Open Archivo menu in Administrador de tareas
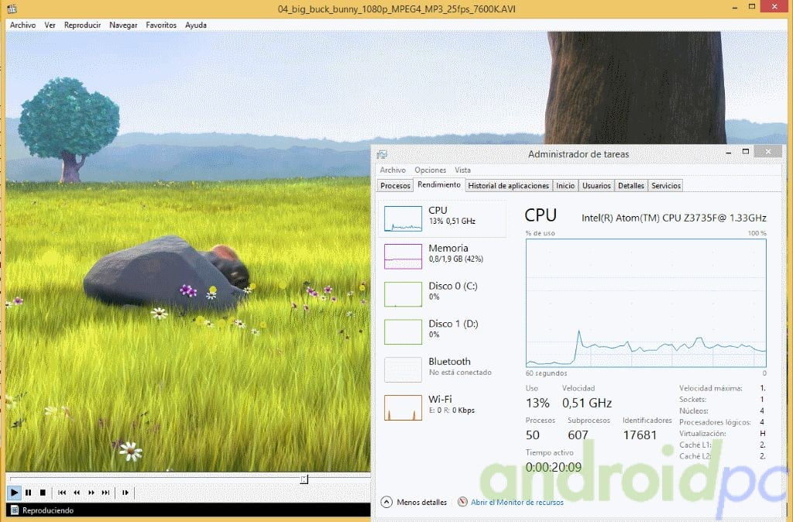793x522 pixels. point(393,170)
